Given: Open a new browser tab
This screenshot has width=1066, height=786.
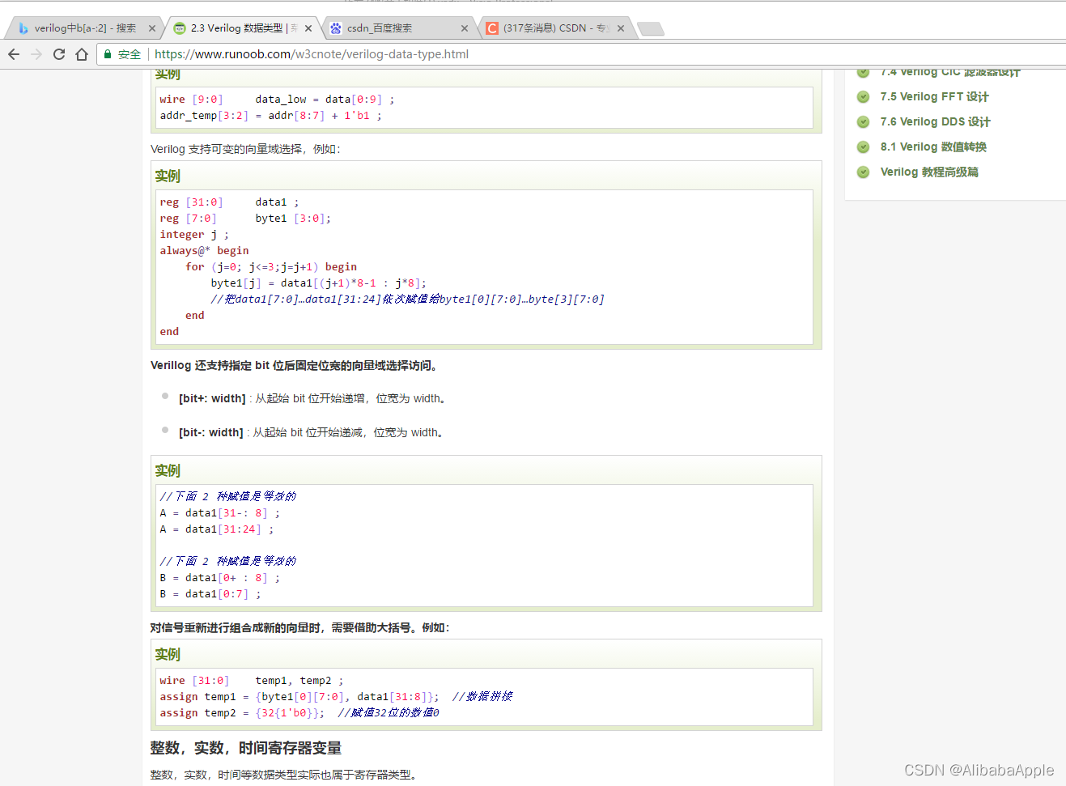Looking at the screenshot, I should (x=651, y=29).
